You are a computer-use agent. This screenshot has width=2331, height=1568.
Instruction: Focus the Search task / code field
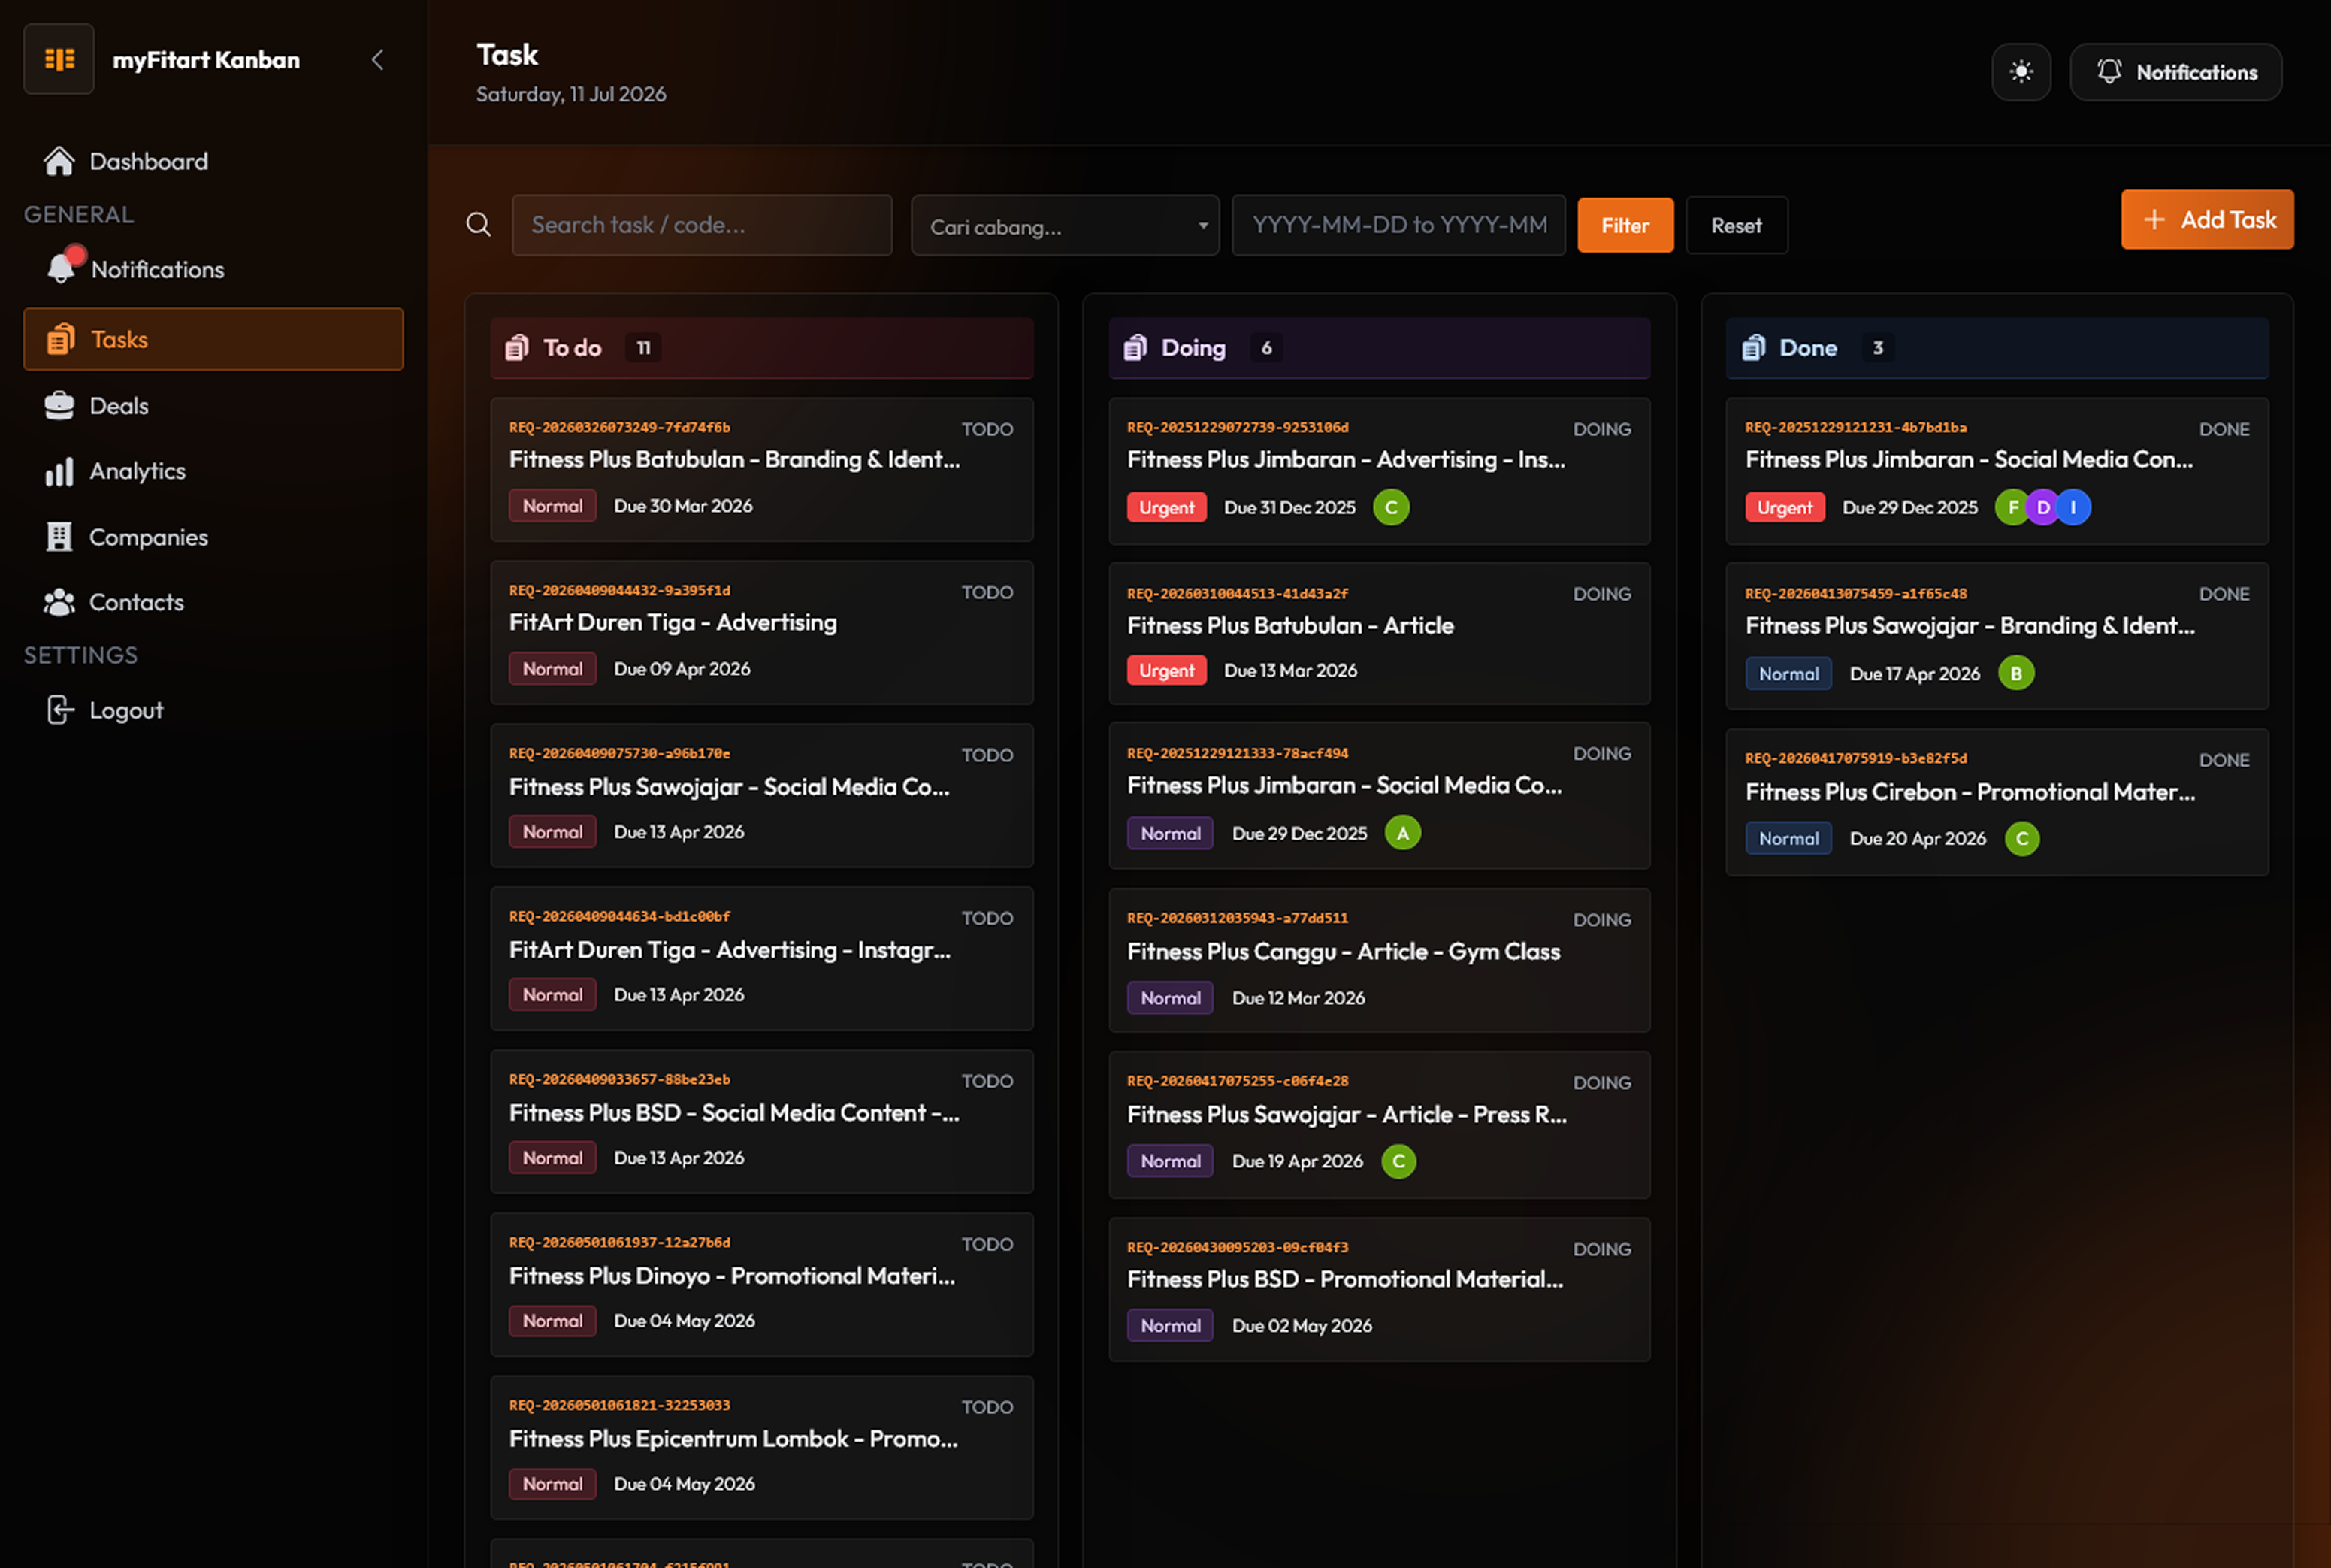702,225
